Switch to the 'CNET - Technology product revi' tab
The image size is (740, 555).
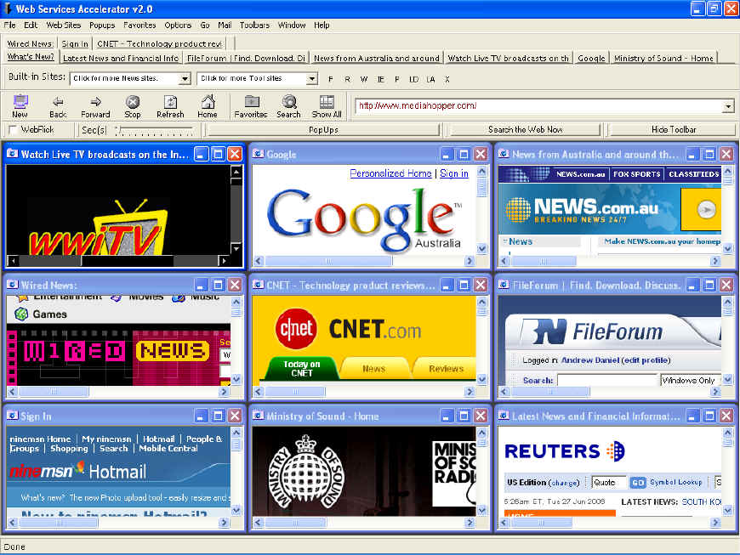[160, 43]
